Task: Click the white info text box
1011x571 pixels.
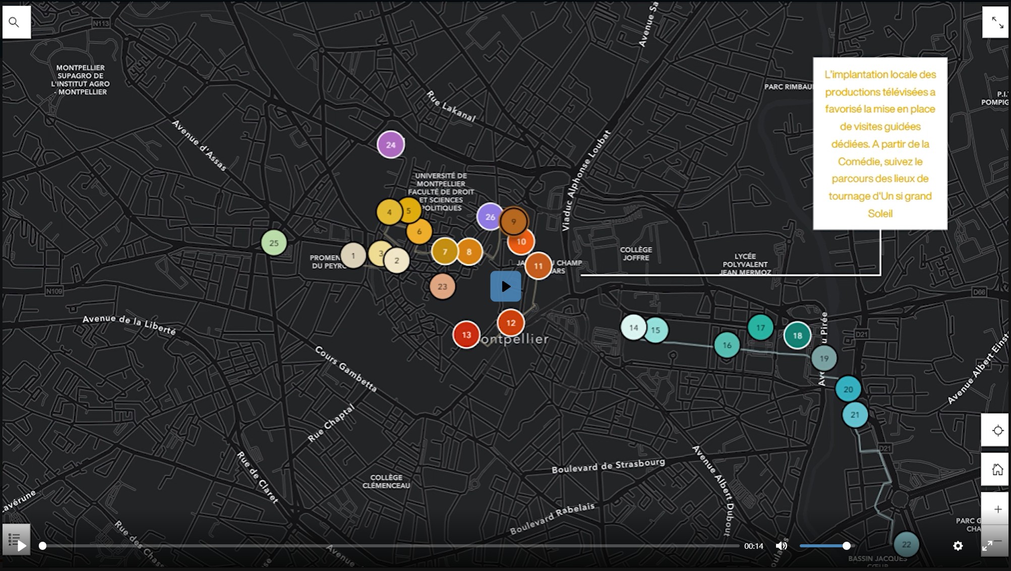Action: tap(880, 144)
